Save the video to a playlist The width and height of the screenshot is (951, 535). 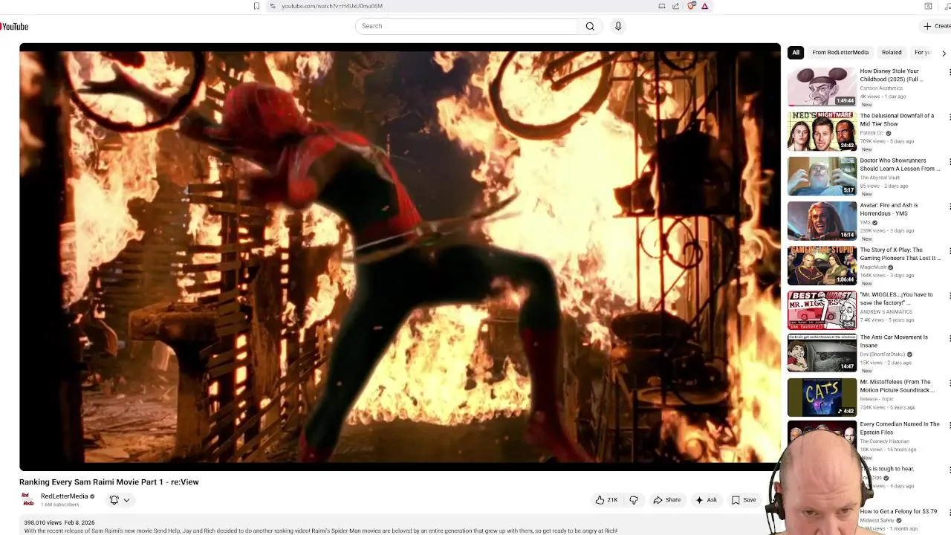point(744,500)
